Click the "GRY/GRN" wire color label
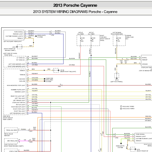 click(35, 106)
